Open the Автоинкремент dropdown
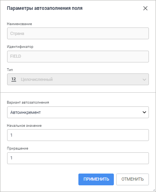This screenshot has width=156, height=192. pos(78,112)
